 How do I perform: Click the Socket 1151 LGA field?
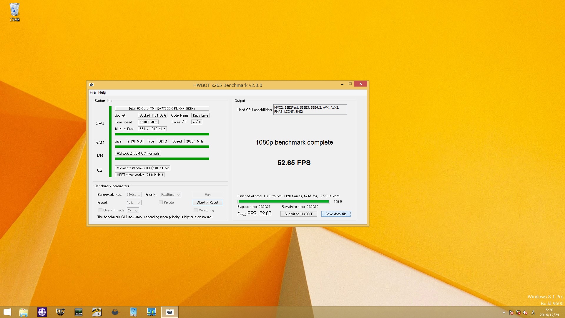(x=153, y=115)
